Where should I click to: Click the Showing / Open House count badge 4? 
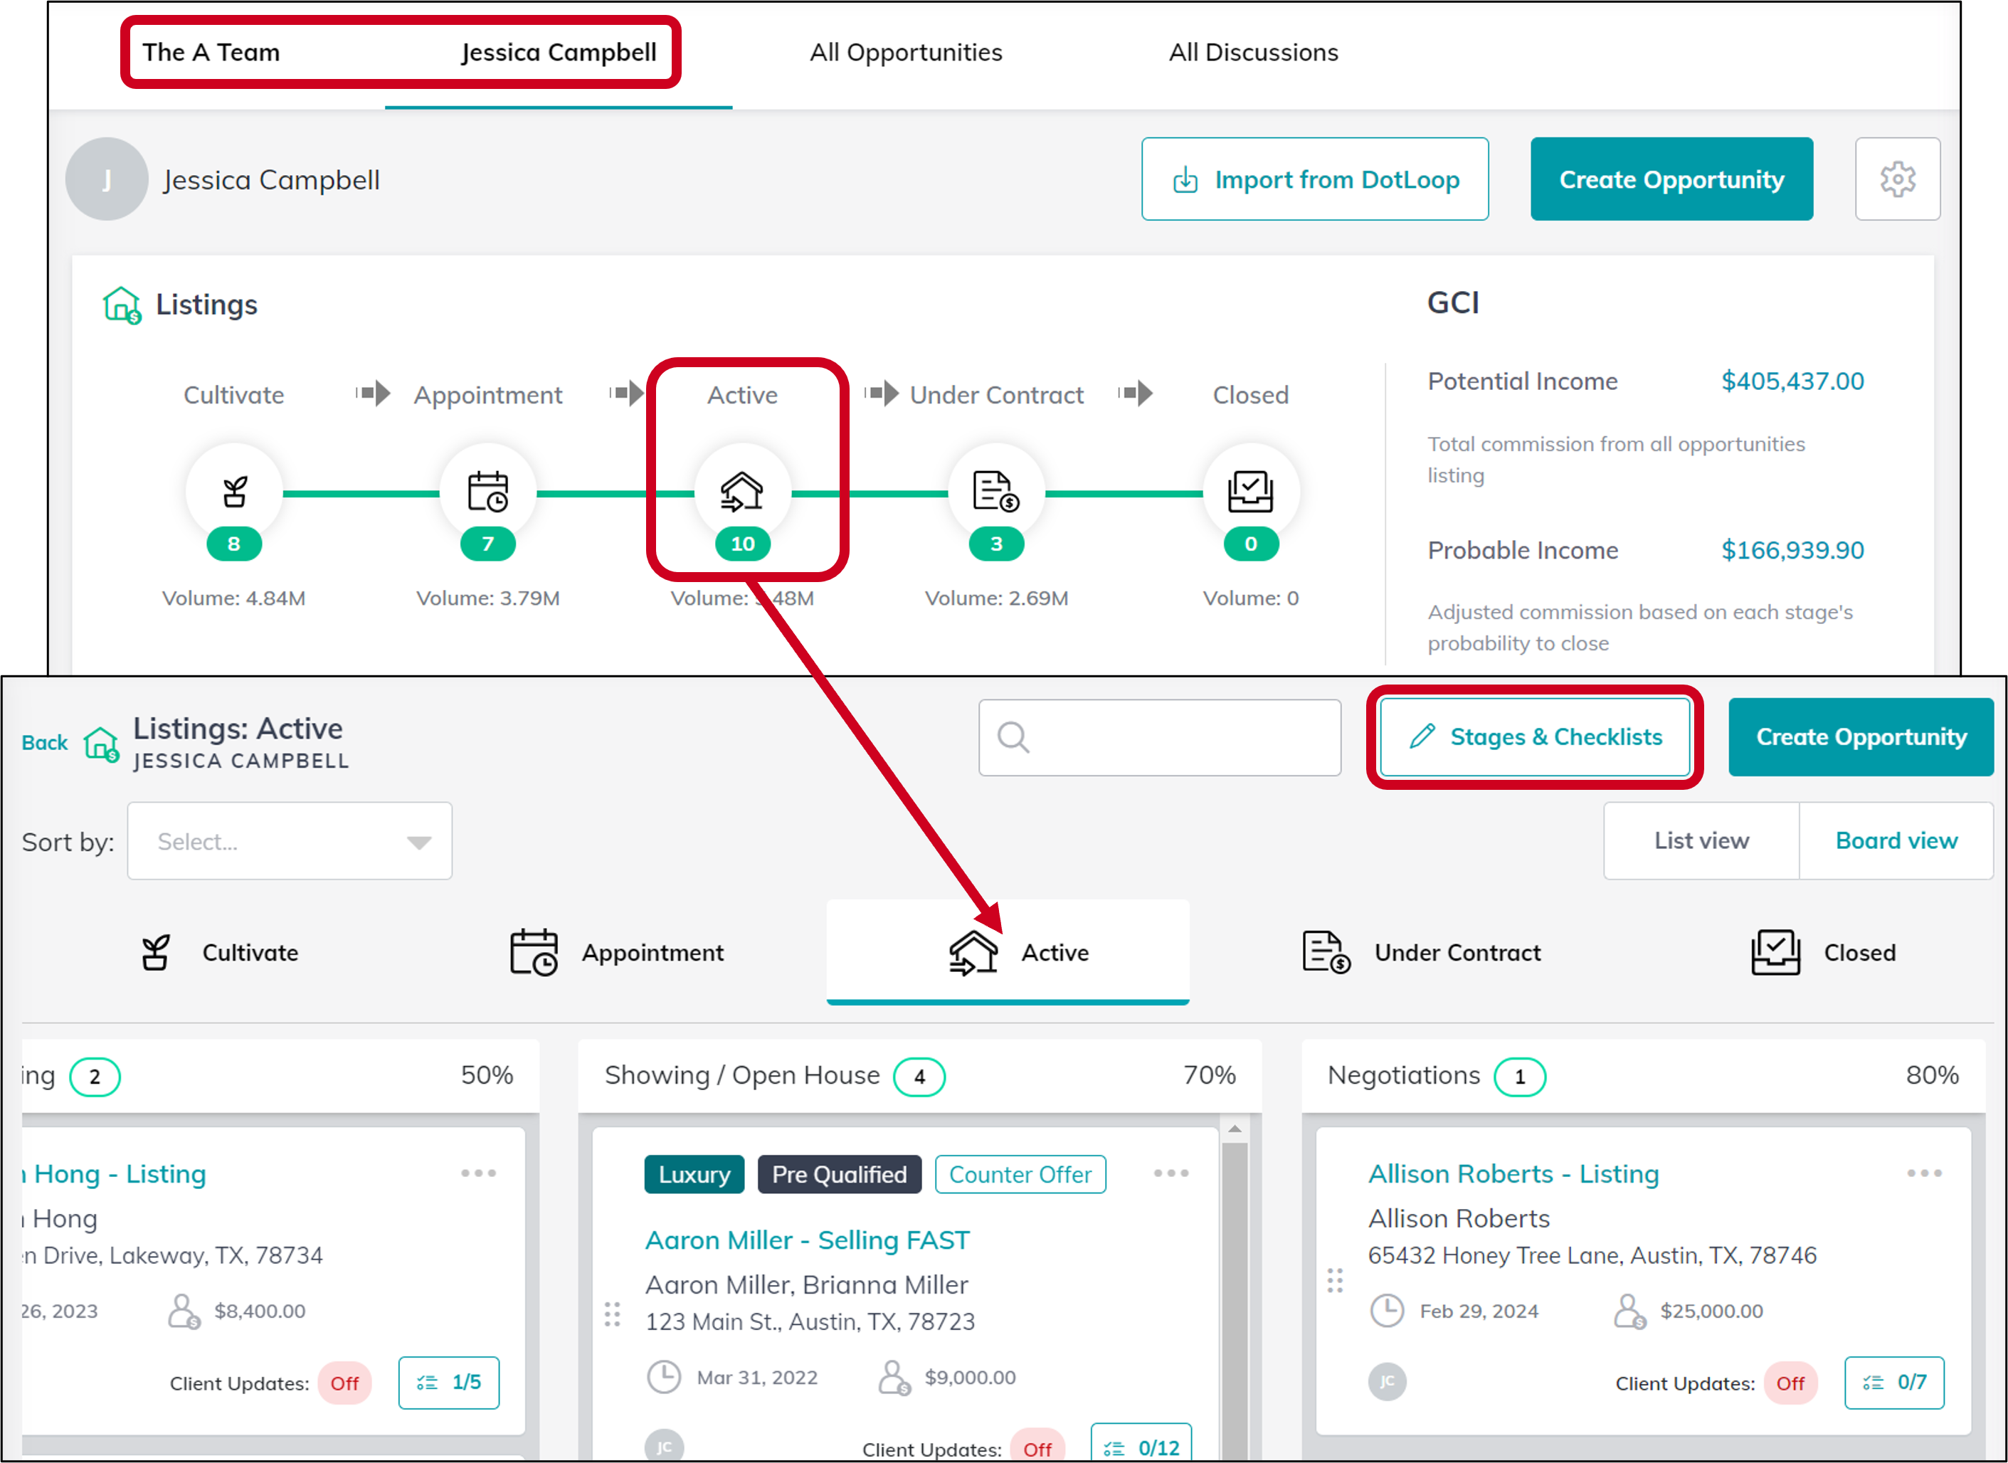[x=919, y=1077]
